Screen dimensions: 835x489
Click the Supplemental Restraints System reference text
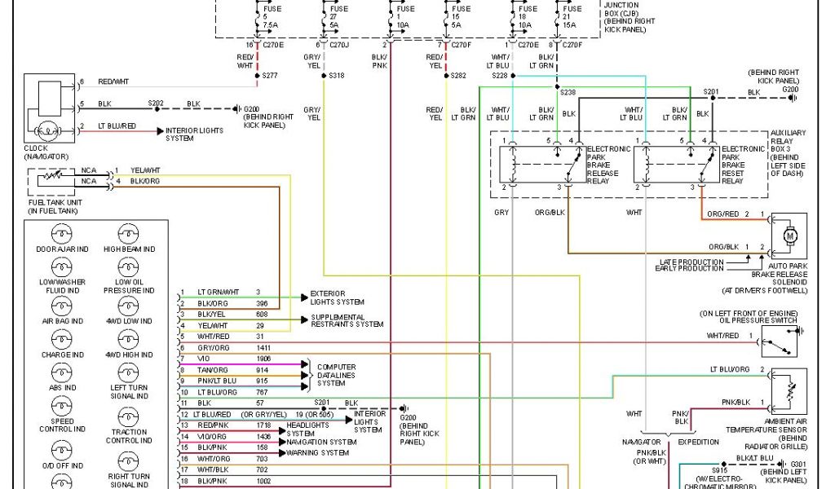point(347,320)
